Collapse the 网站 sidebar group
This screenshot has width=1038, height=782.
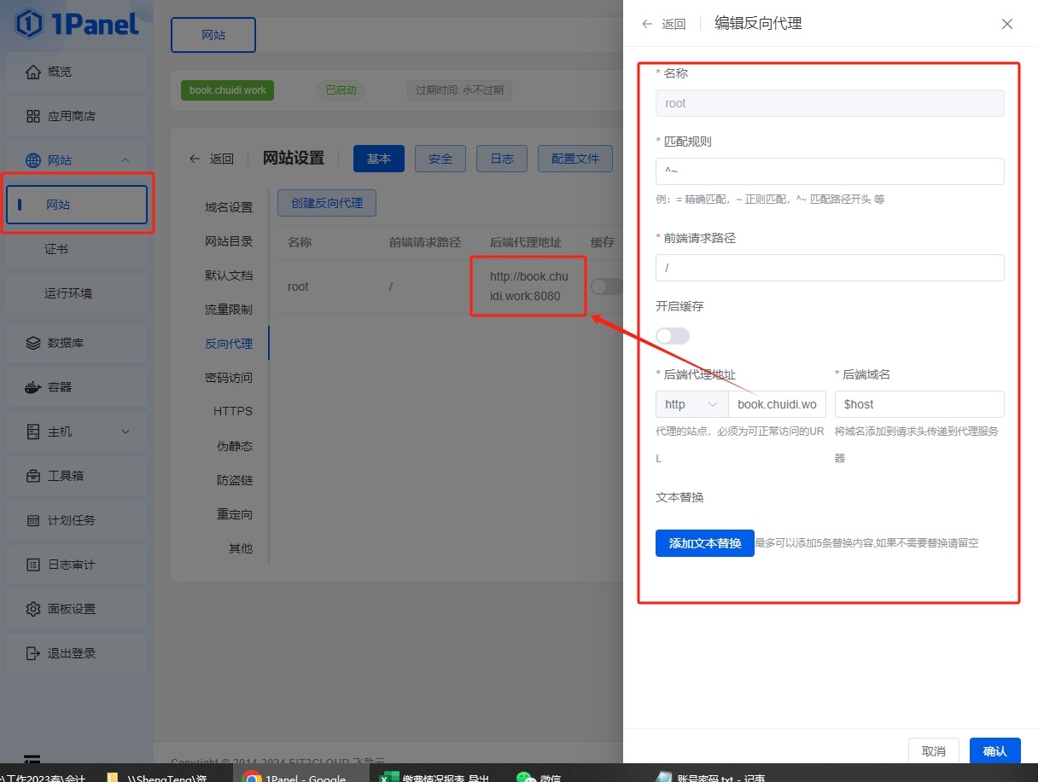pyautogui.click(x=77, y=160)
